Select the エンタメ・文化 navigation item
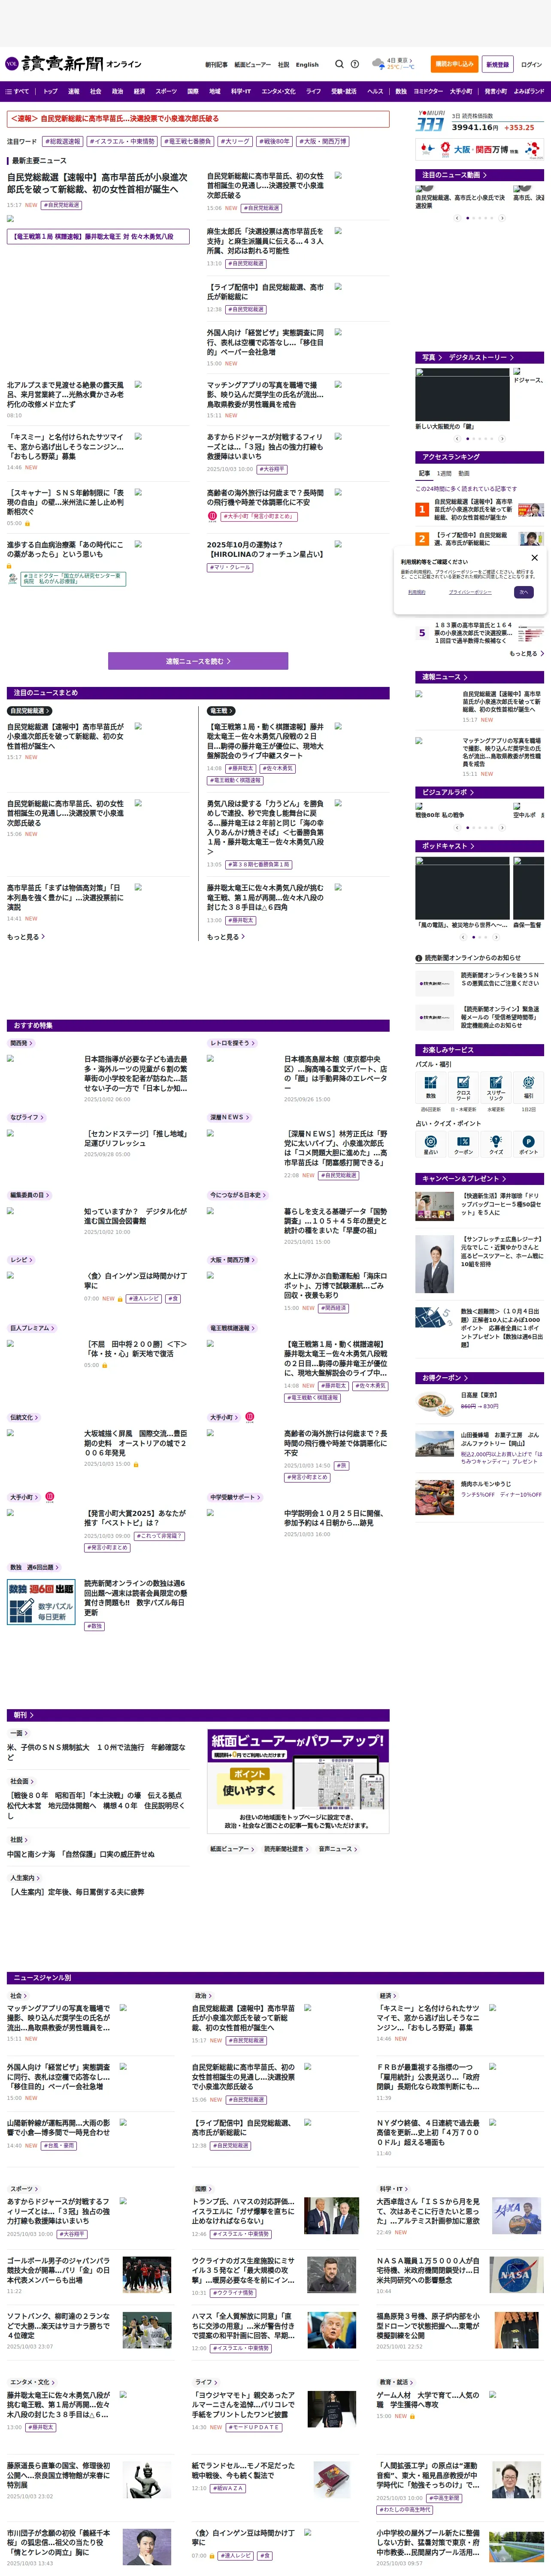Viewport: 551px width, 2576px height. (278, 91)
